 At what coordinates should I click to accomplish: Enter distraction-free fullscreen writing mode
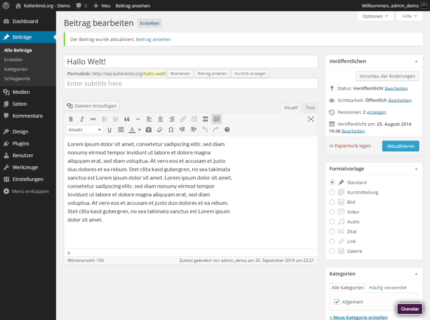tap(311, 119)
